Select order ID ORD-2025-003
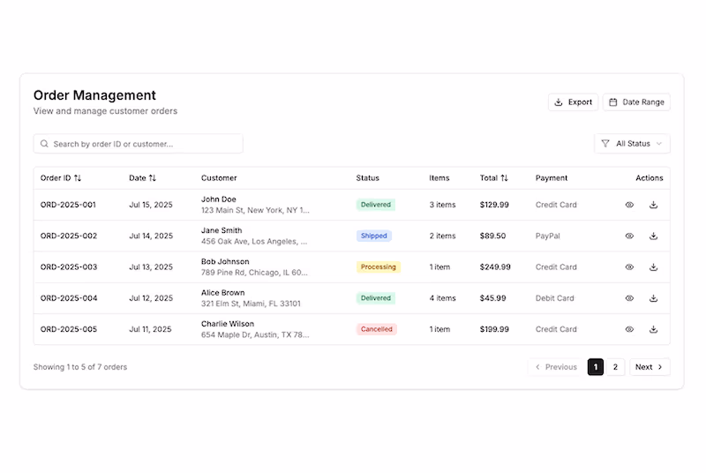This screenshot has height=473, width=706. pos(69,267)
